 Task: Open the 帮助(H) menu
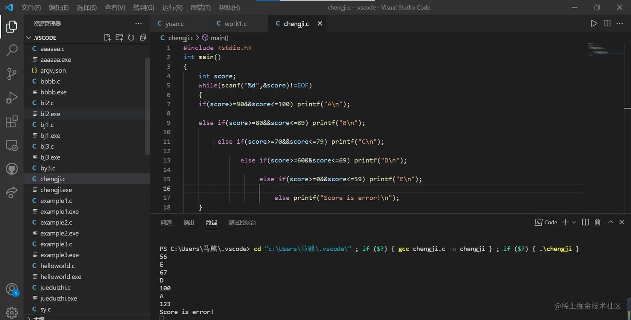[x=229, y=8]
